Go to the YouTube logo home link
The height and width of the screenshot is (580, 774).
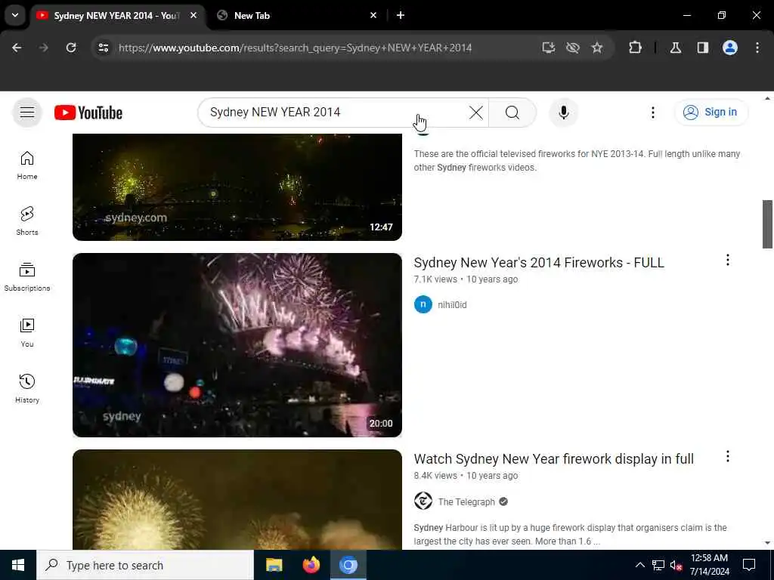88,113
